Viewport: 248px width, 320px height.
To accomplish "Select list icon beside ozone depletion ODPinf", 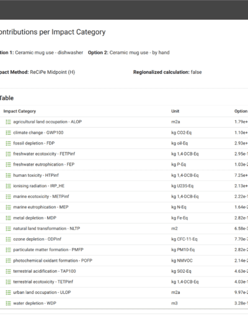I will pyautogui.click(x=8, y=239).
